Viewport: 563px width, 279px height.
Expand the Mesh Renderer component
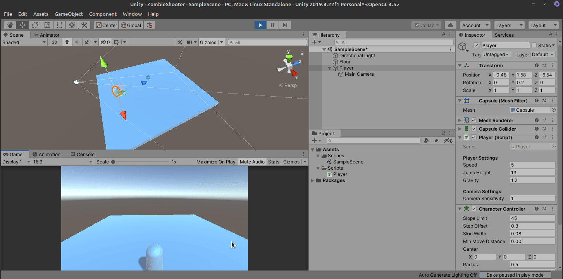[460, 120]
